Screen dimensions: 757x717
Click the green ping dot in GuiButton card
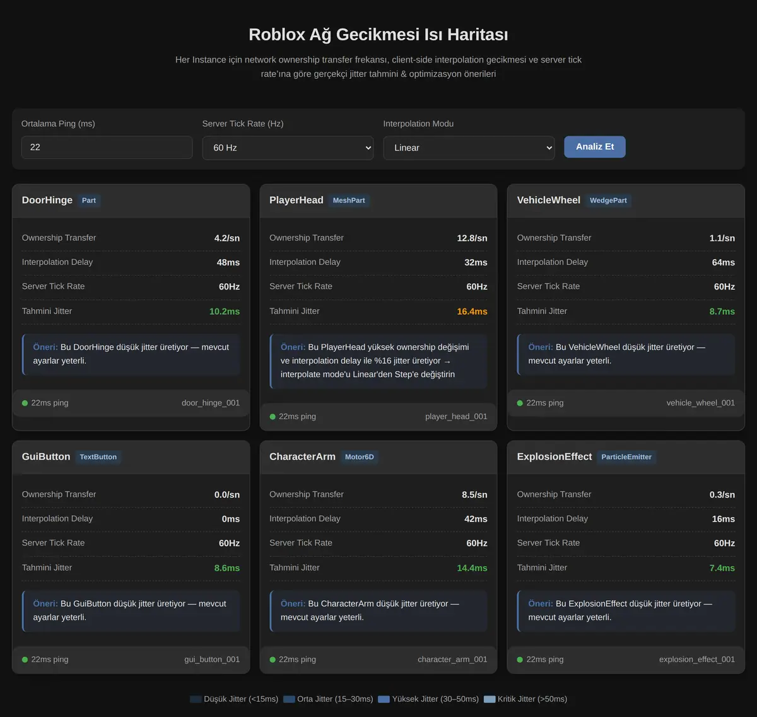click(25, 660)
